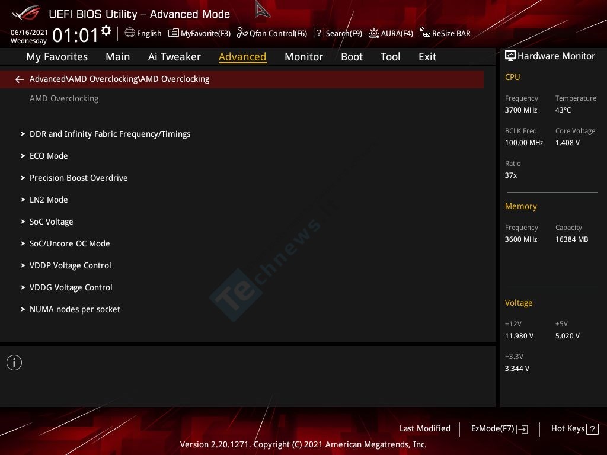This screenshot has width=607, height=455.
Task: Switch to EzMode(F7)
Action: click(499, 429)
